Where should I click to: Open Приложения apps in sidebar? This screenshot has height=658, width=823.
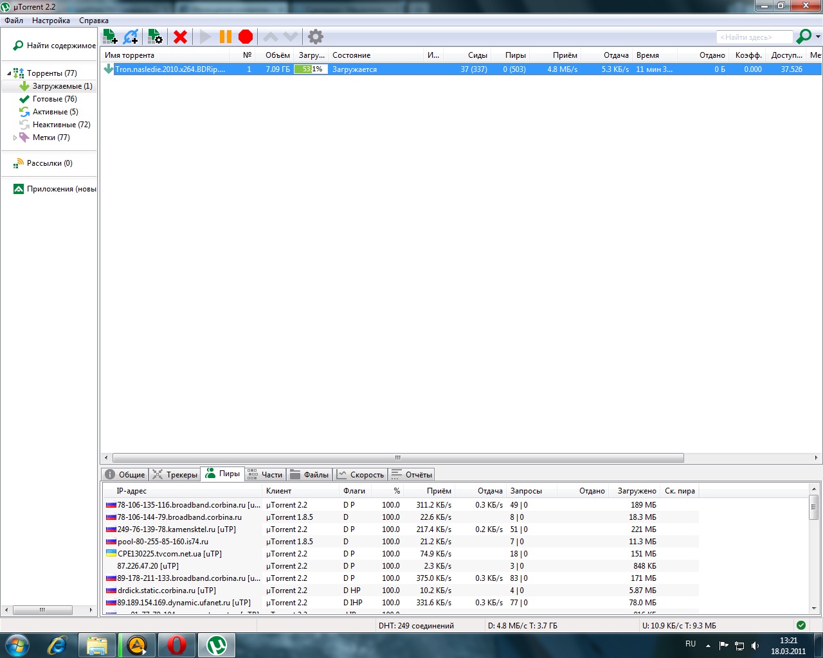55,189
